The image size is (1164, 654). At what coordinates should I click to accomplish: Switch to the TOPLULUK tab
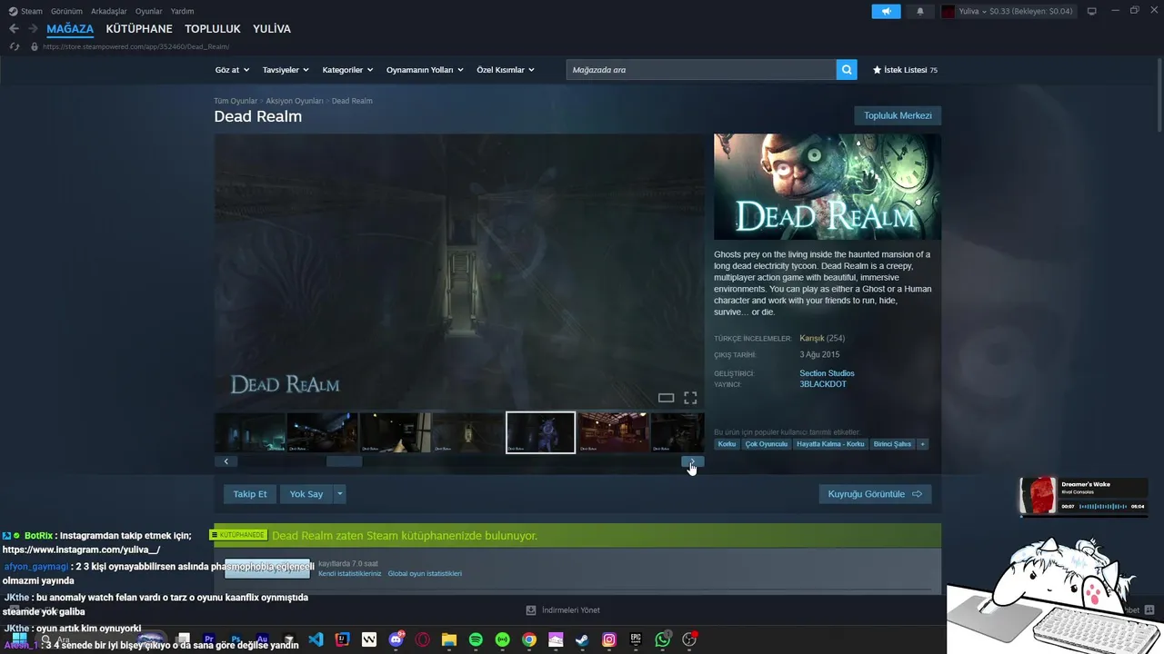[213, 29]
